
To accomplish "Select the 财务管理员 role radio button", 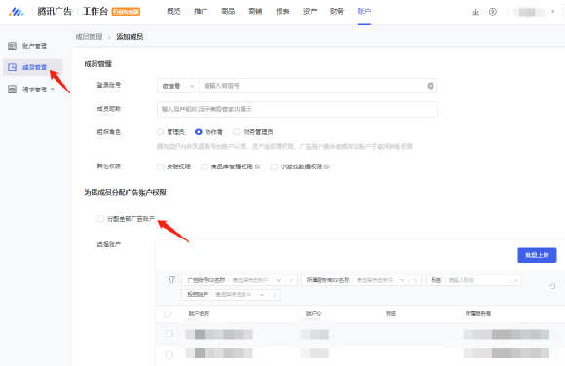I will coord(237,132).
